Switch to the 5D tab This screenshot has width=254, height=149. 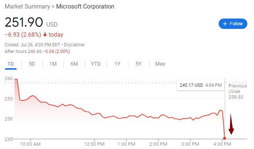click(32, 64)
